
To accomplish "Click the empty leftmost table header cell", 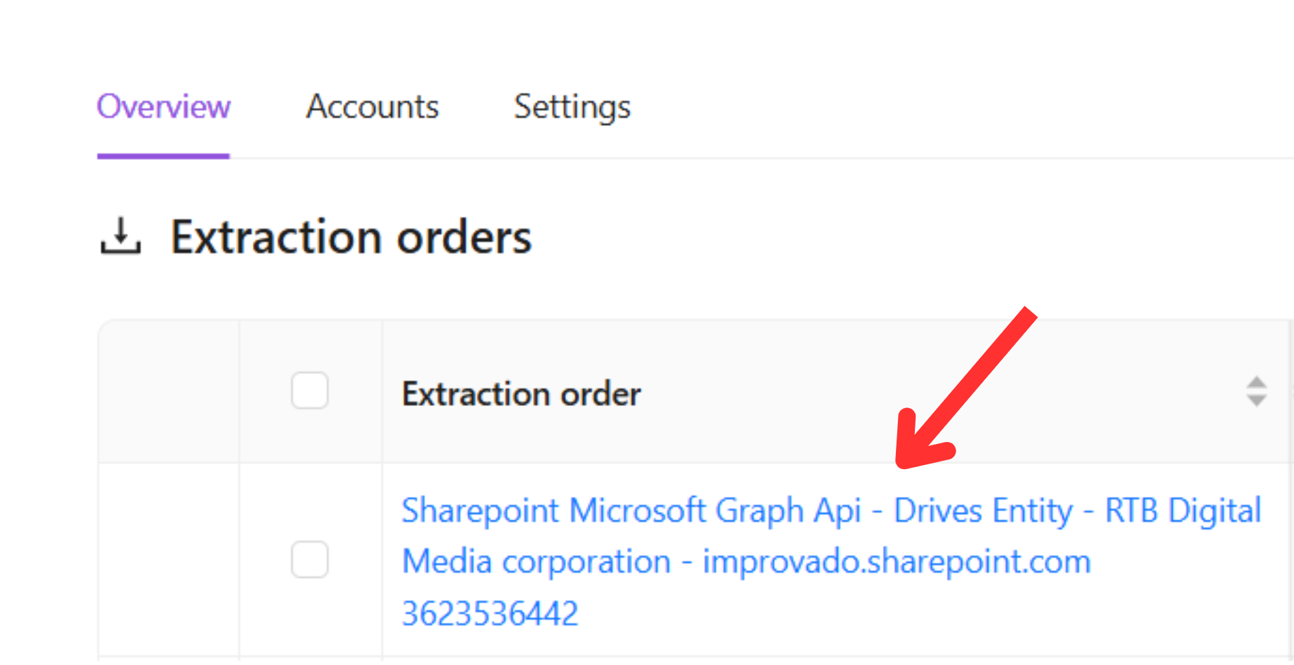I will coord(169,391).
